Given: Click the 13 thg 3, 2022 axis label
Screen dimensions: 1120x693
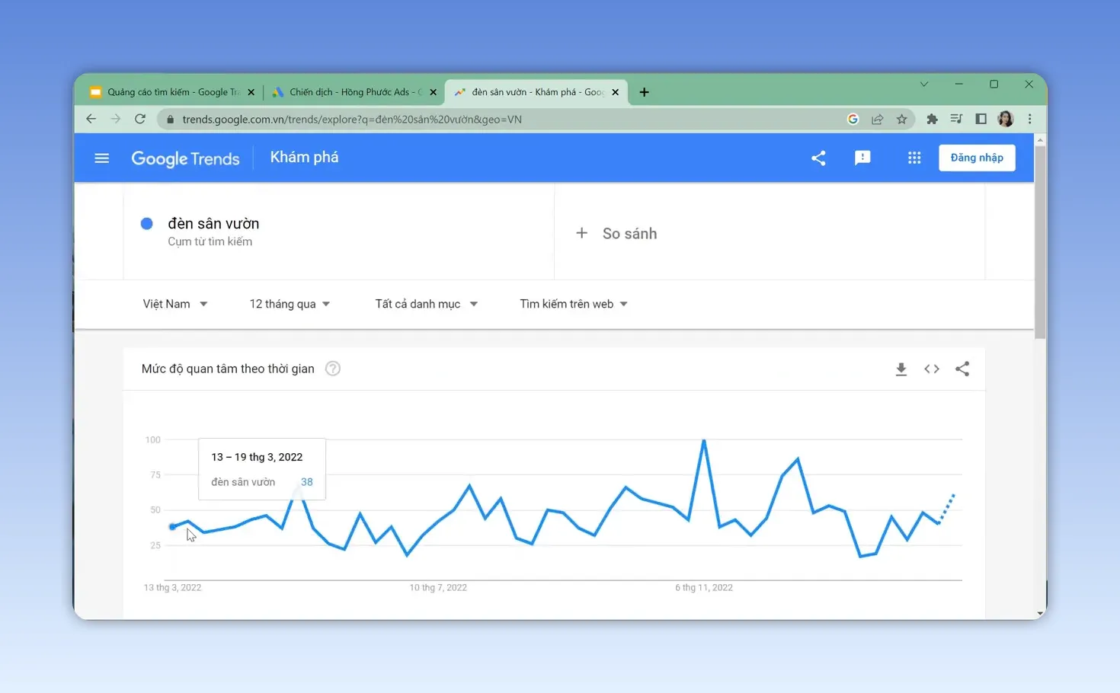Looking at the screenshot, I should pyautogui.click(x=173, y=587).
